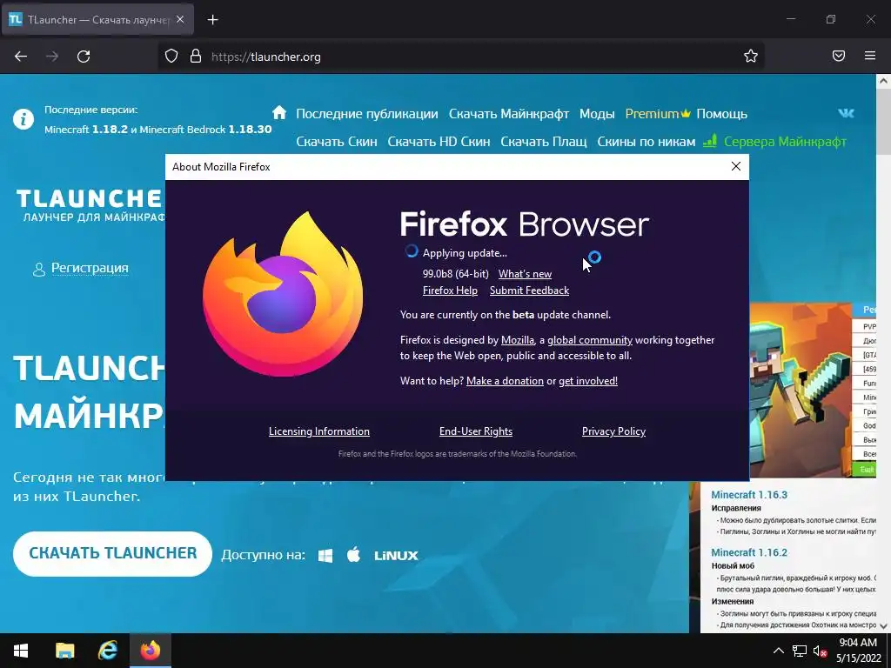891x668 pixels.
Task: Close the TLauncher browser tab
Action: (180, 19)
